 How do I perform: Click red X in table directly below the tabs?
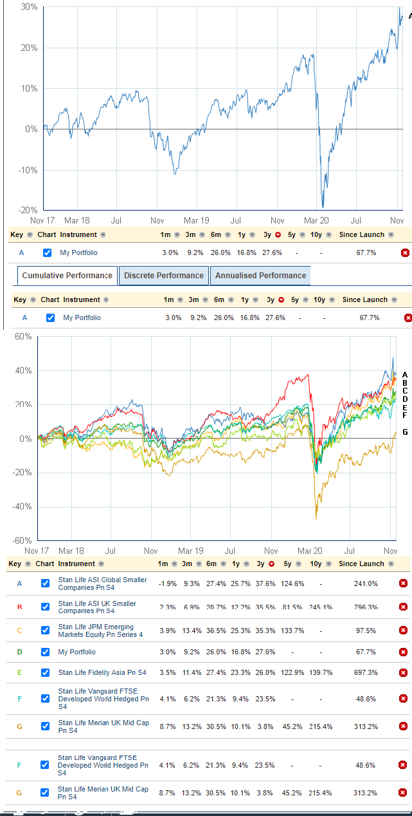click(408, 318)
